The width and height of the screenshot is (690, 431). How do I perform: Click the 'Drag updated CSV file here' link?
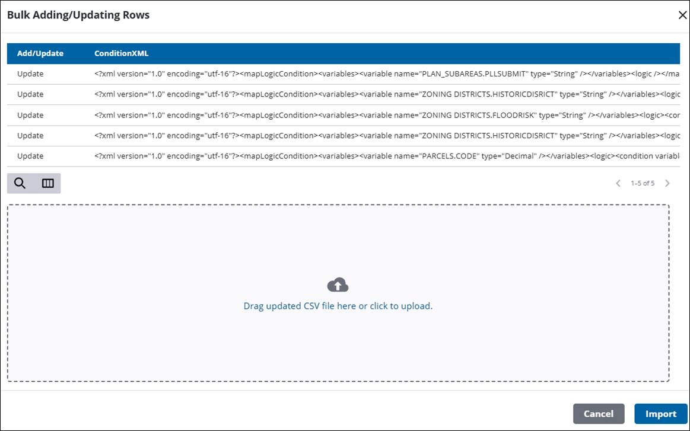338,307
